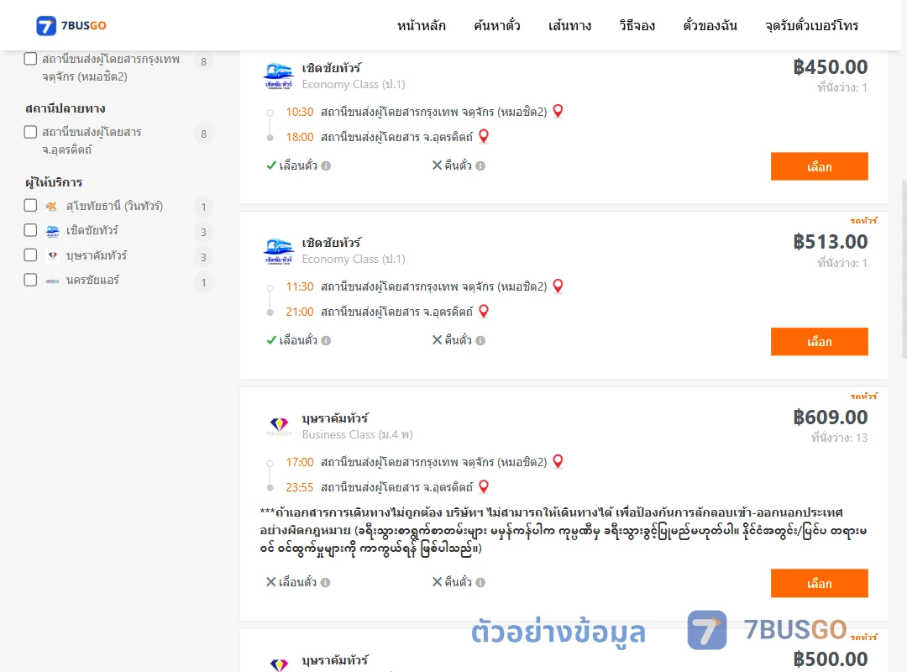907x672 pixels.
Task: Click info icon beside เลื่อนตั๋ว on 10:30 trip
Action: [326, 166]
